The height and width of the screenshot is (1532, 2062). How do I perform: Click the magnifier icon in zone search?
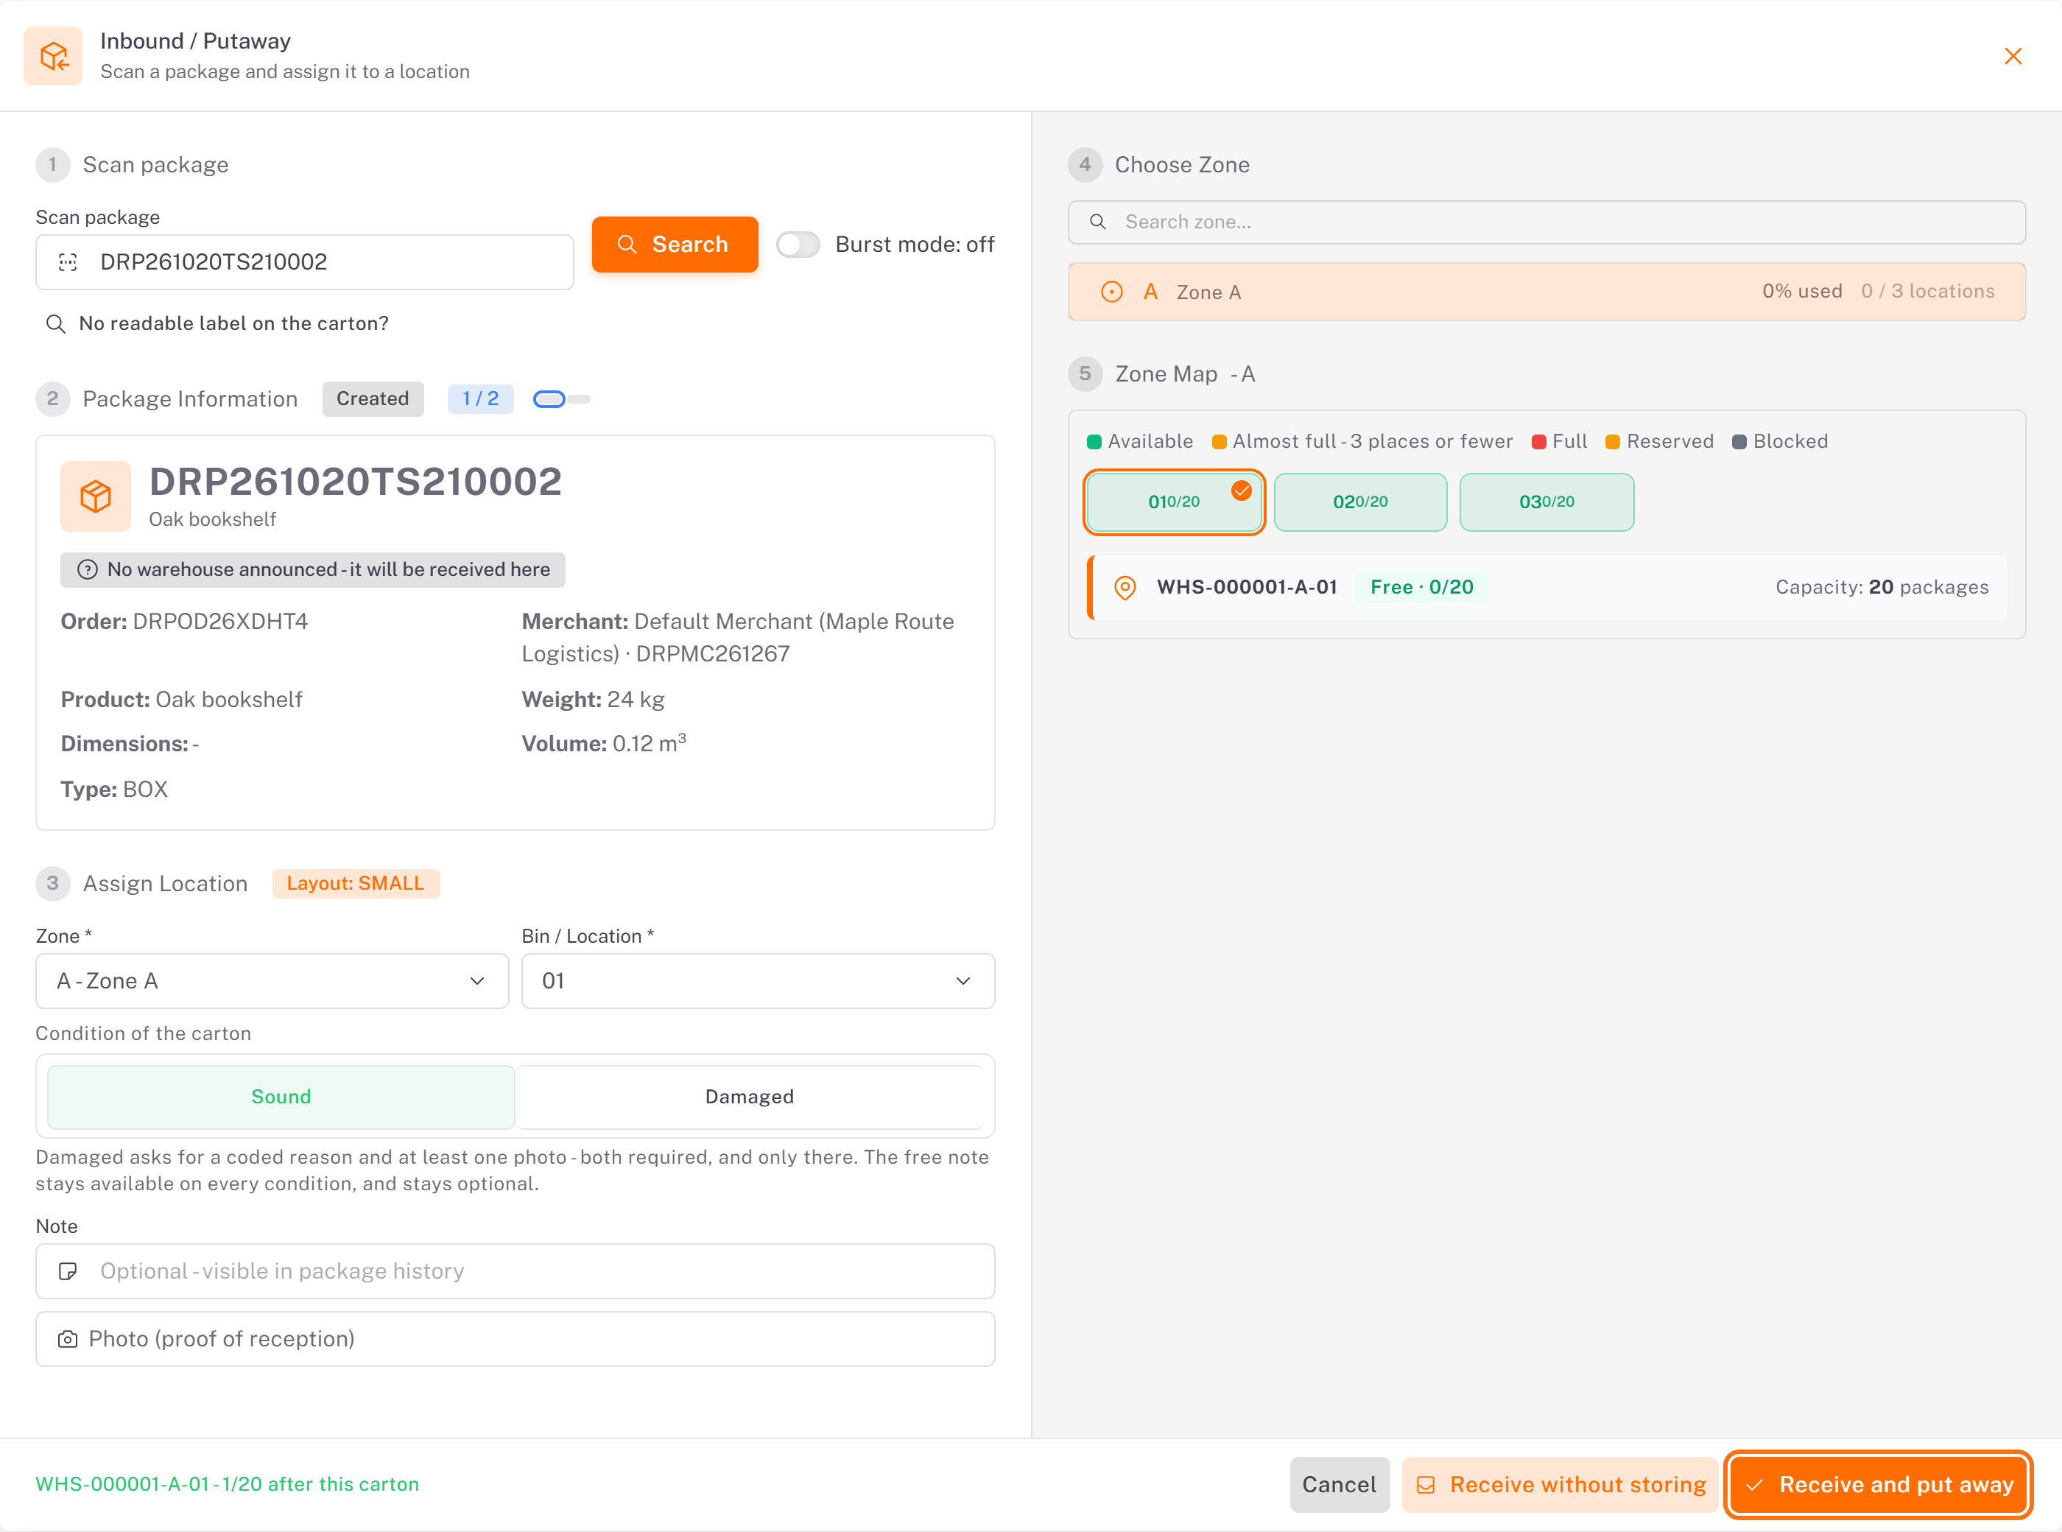click(1098, 222)
